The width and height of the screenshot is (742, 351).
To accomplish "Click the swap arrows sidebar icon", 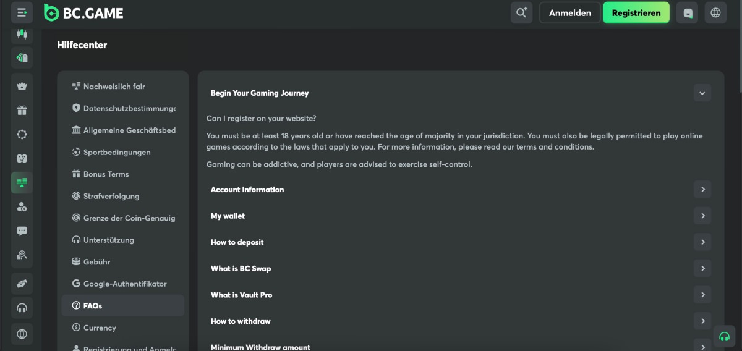I will click(x=22, y=283).
